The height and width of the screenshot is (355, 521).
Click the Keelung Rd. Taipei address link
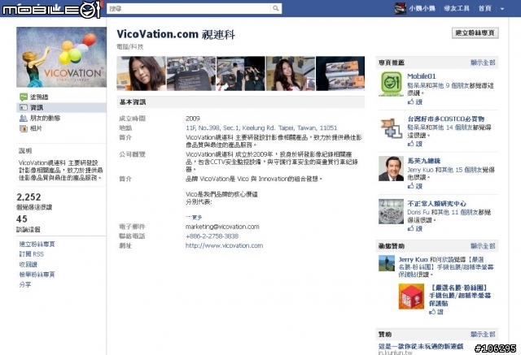click(261, 128)
